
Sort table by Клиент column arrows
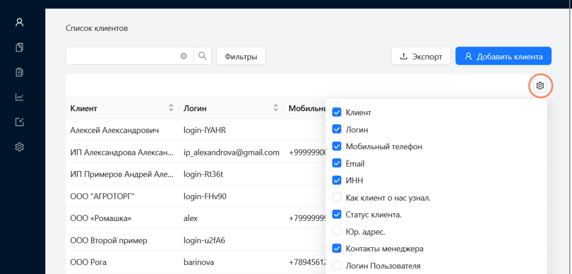[x=171, y=108]
